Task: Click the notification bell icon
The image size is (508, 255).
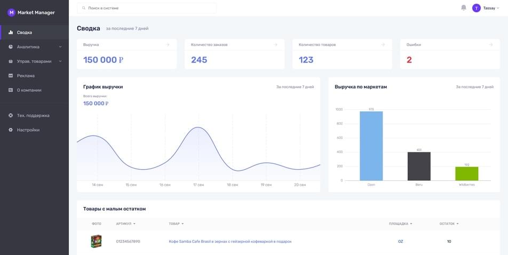Action: coord(463,8)
